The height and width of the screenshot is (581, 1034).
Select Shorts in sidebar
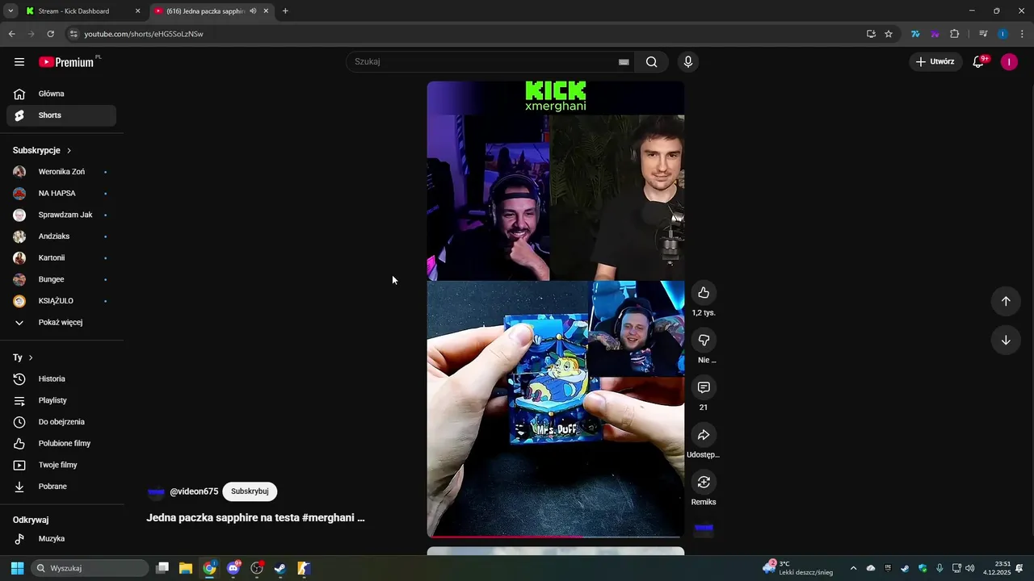pyautogui.click(x=61, y=115)
